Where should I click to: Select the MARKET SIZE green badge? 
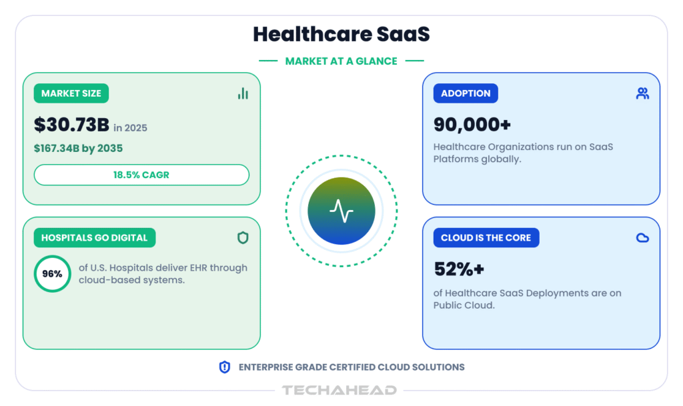click(71, 93)
